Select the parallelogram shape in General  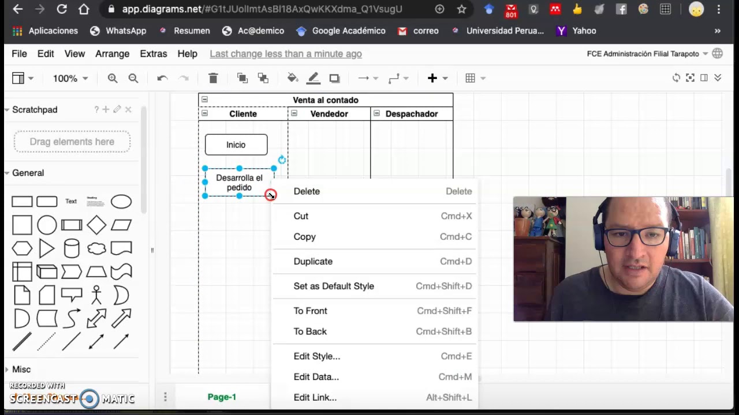point(121,225)
